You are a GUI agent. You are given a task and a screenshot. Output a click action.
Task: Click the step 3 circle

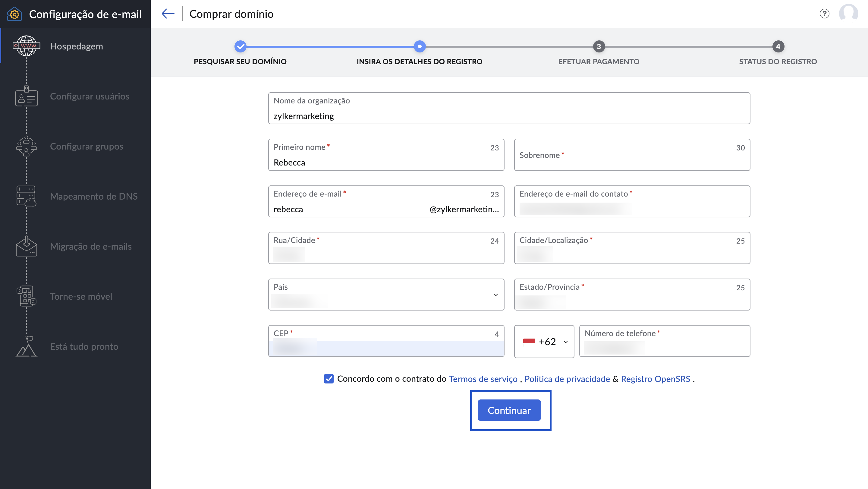(599, 46)
